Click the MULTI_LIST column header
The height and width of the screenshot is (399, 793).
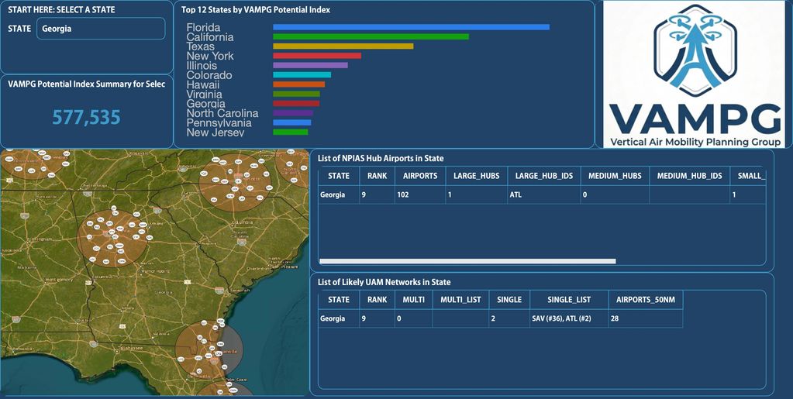click(x=460, y=300)
